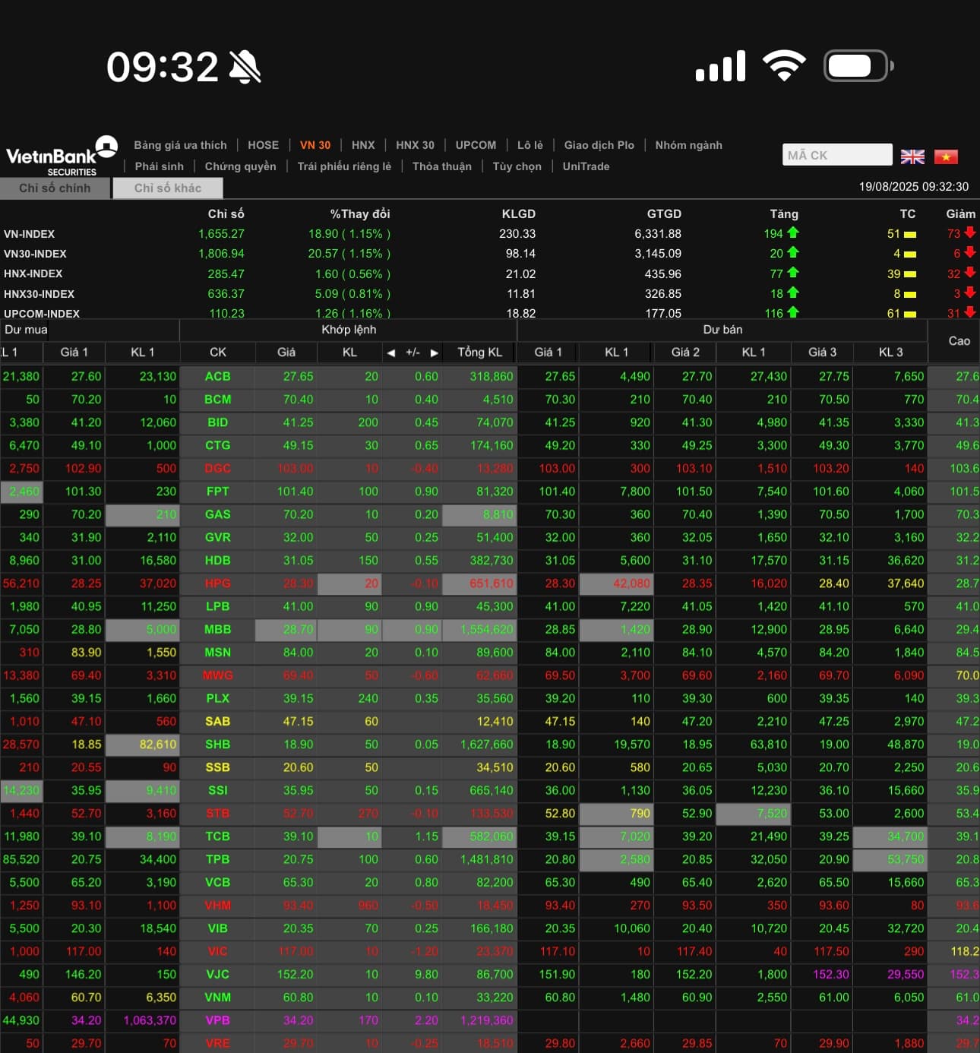
Task: Click the MÃ CK search field
Action: click(836, 155)
